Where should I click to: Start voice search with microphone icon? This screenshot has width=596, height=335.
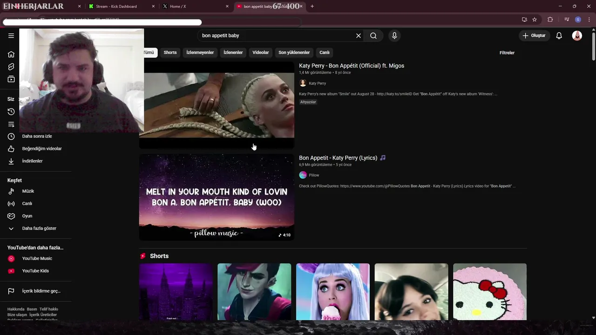pos(394,36)
